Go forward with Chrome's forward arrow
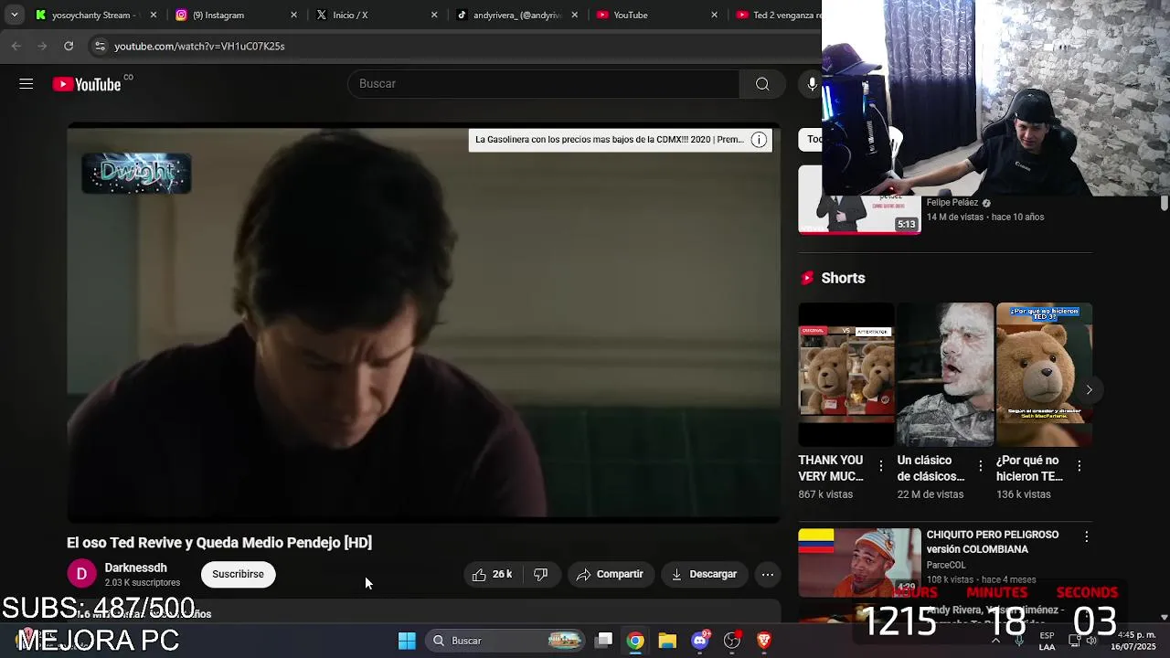Image resolution: width=1170 pixels, height=658 pixels. point(42,46)
